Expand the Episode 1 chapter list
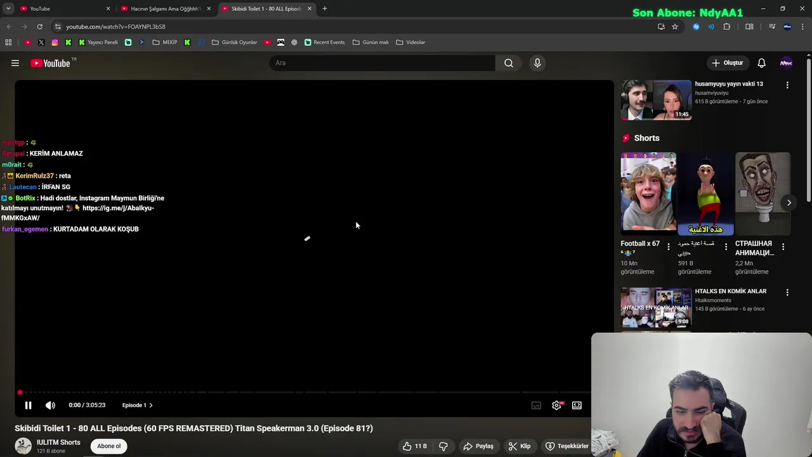 (x=138, y=405)
